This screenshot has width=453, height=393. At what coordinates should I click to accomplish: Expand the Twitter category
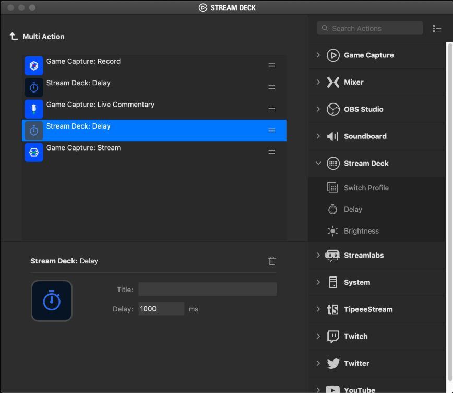318,363
